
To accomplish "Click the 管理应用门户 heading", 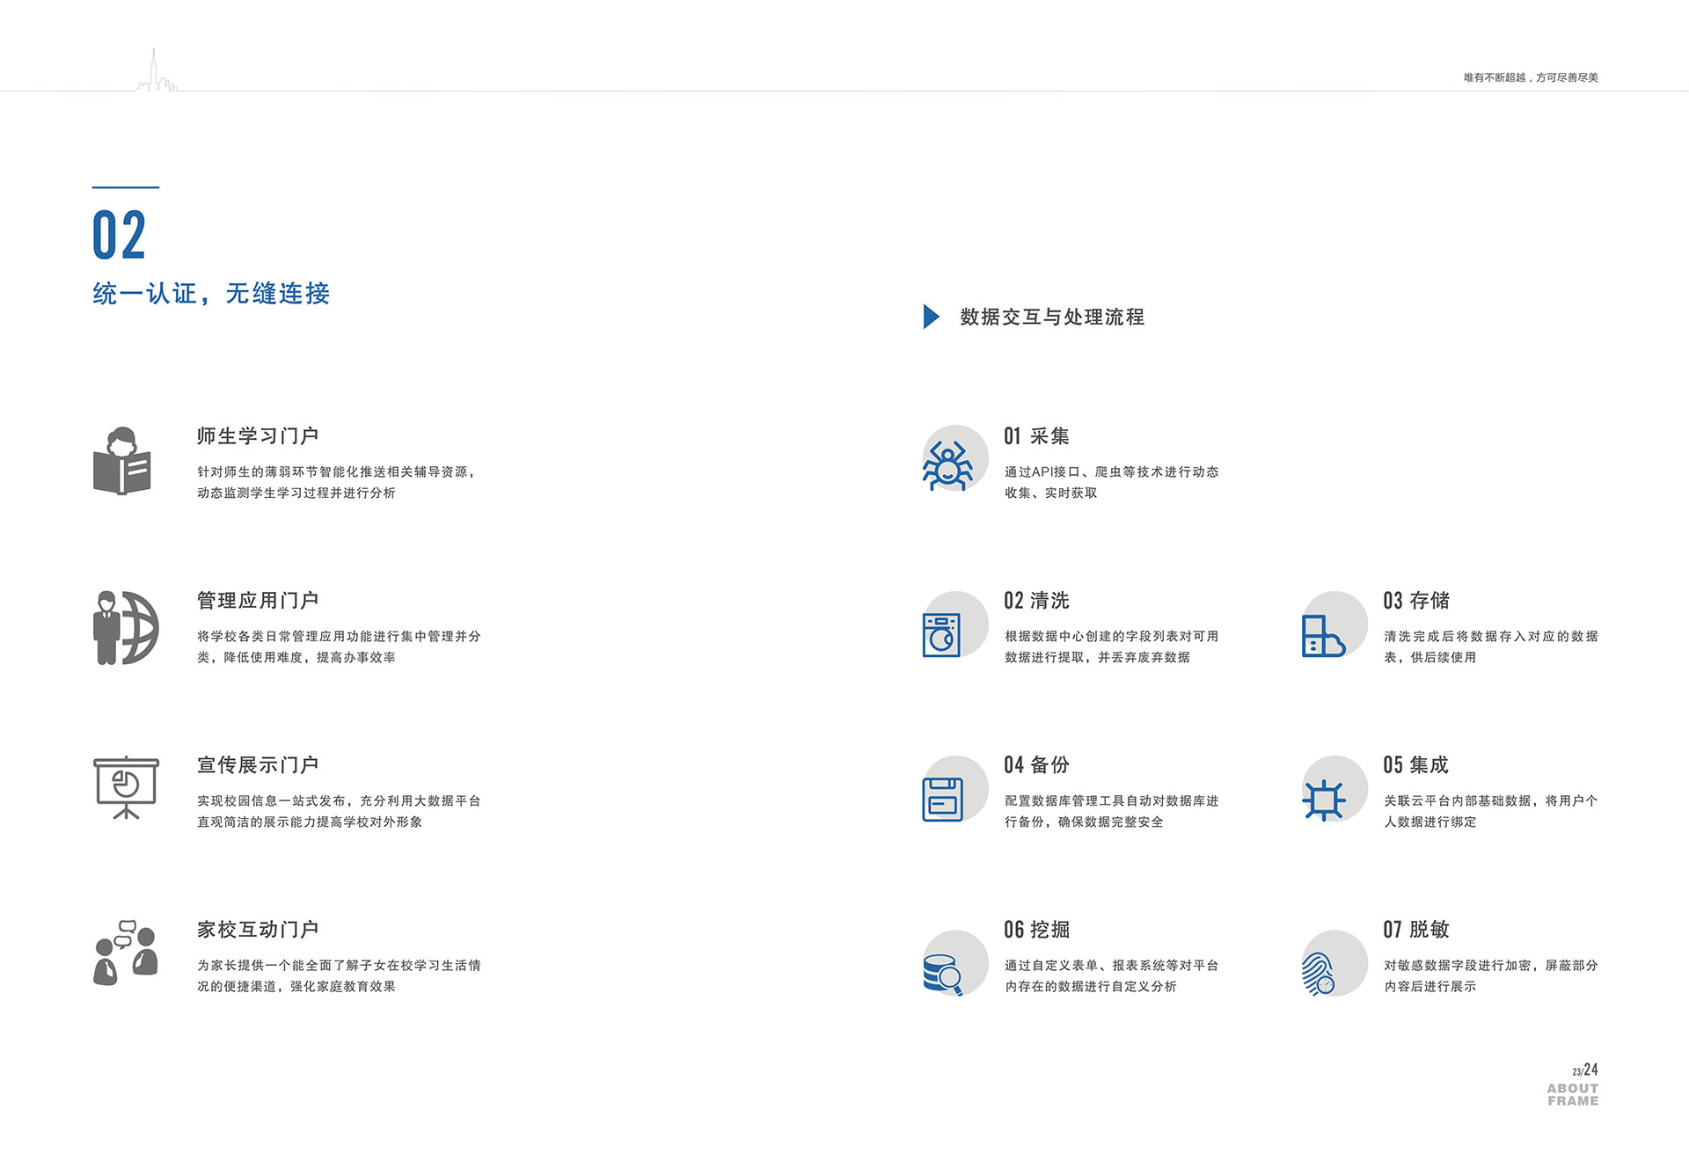I will click(x=258, y=601).
